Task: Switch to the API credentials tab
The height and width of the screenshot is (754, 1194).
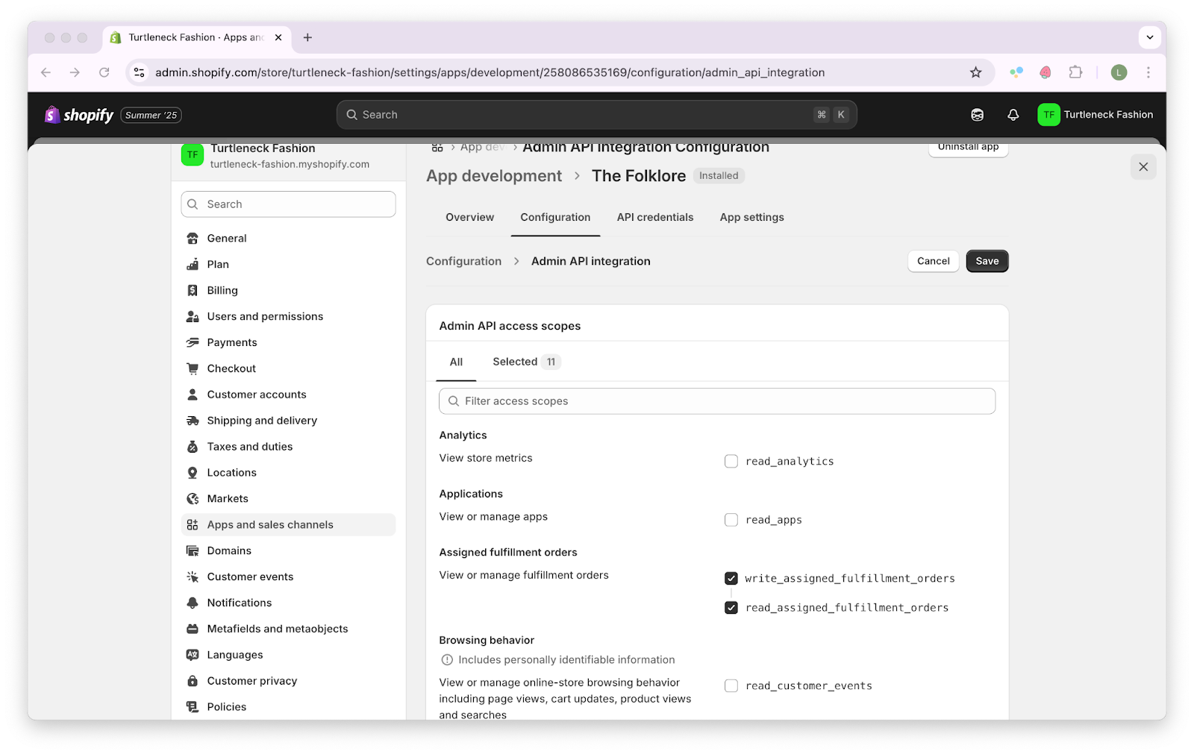Action: pos(654,217)
